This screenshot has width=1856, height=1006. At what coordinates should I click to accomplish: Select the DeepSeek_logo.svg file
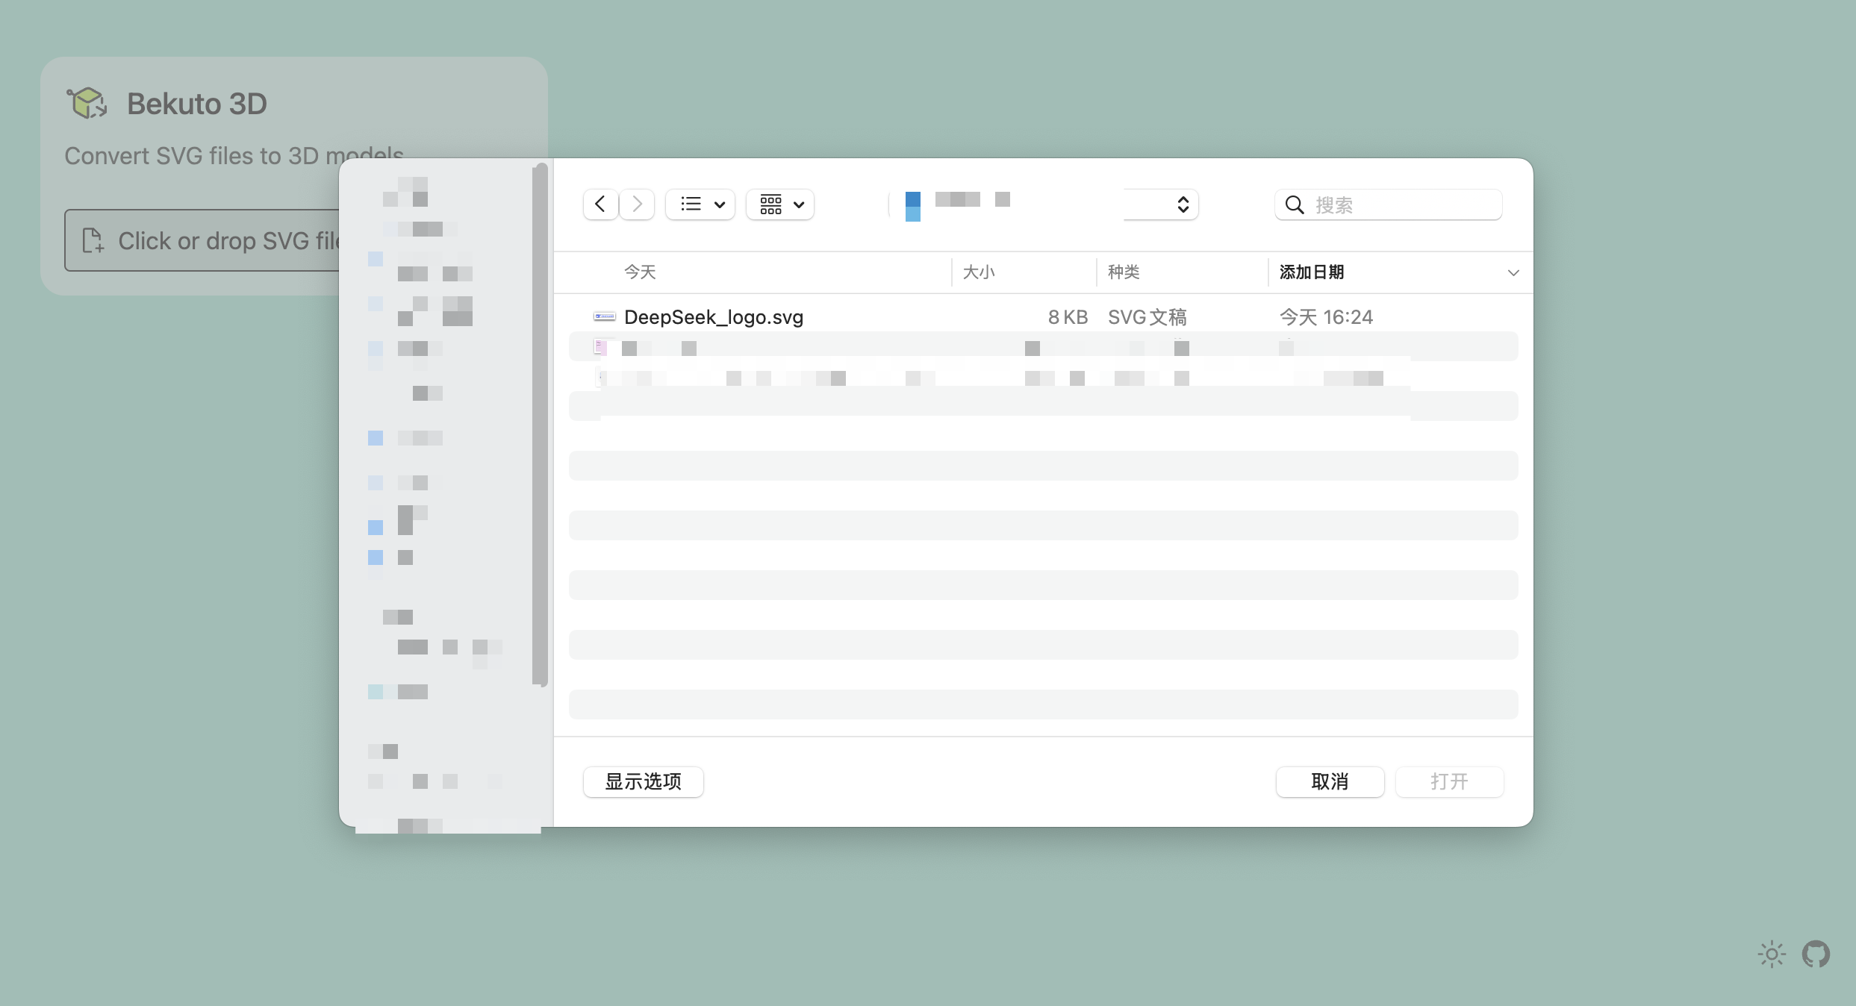point(1044,317)
